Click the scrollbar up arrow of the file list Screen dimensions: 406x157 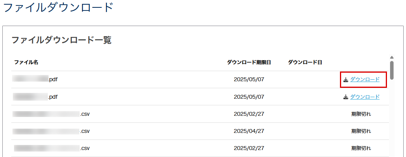[x=392, y=57]
